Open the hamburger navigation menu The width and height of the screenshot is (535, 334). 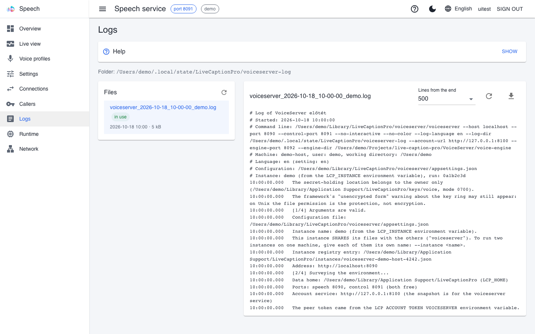tap(103, 9)
